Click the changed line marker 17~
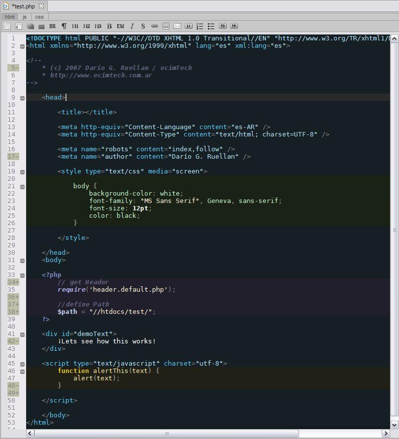 (x=13, y=157)
